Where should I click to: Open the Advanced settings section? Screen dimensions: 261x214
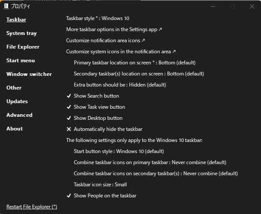coord(19,115)
